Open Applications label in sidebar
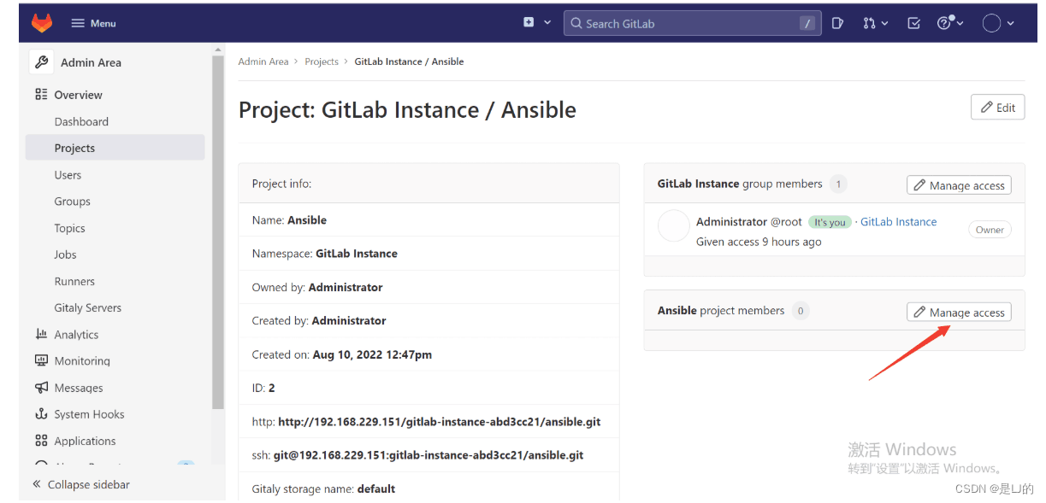The height and width of the screenshot is (503, 1046). pos(85,441)
